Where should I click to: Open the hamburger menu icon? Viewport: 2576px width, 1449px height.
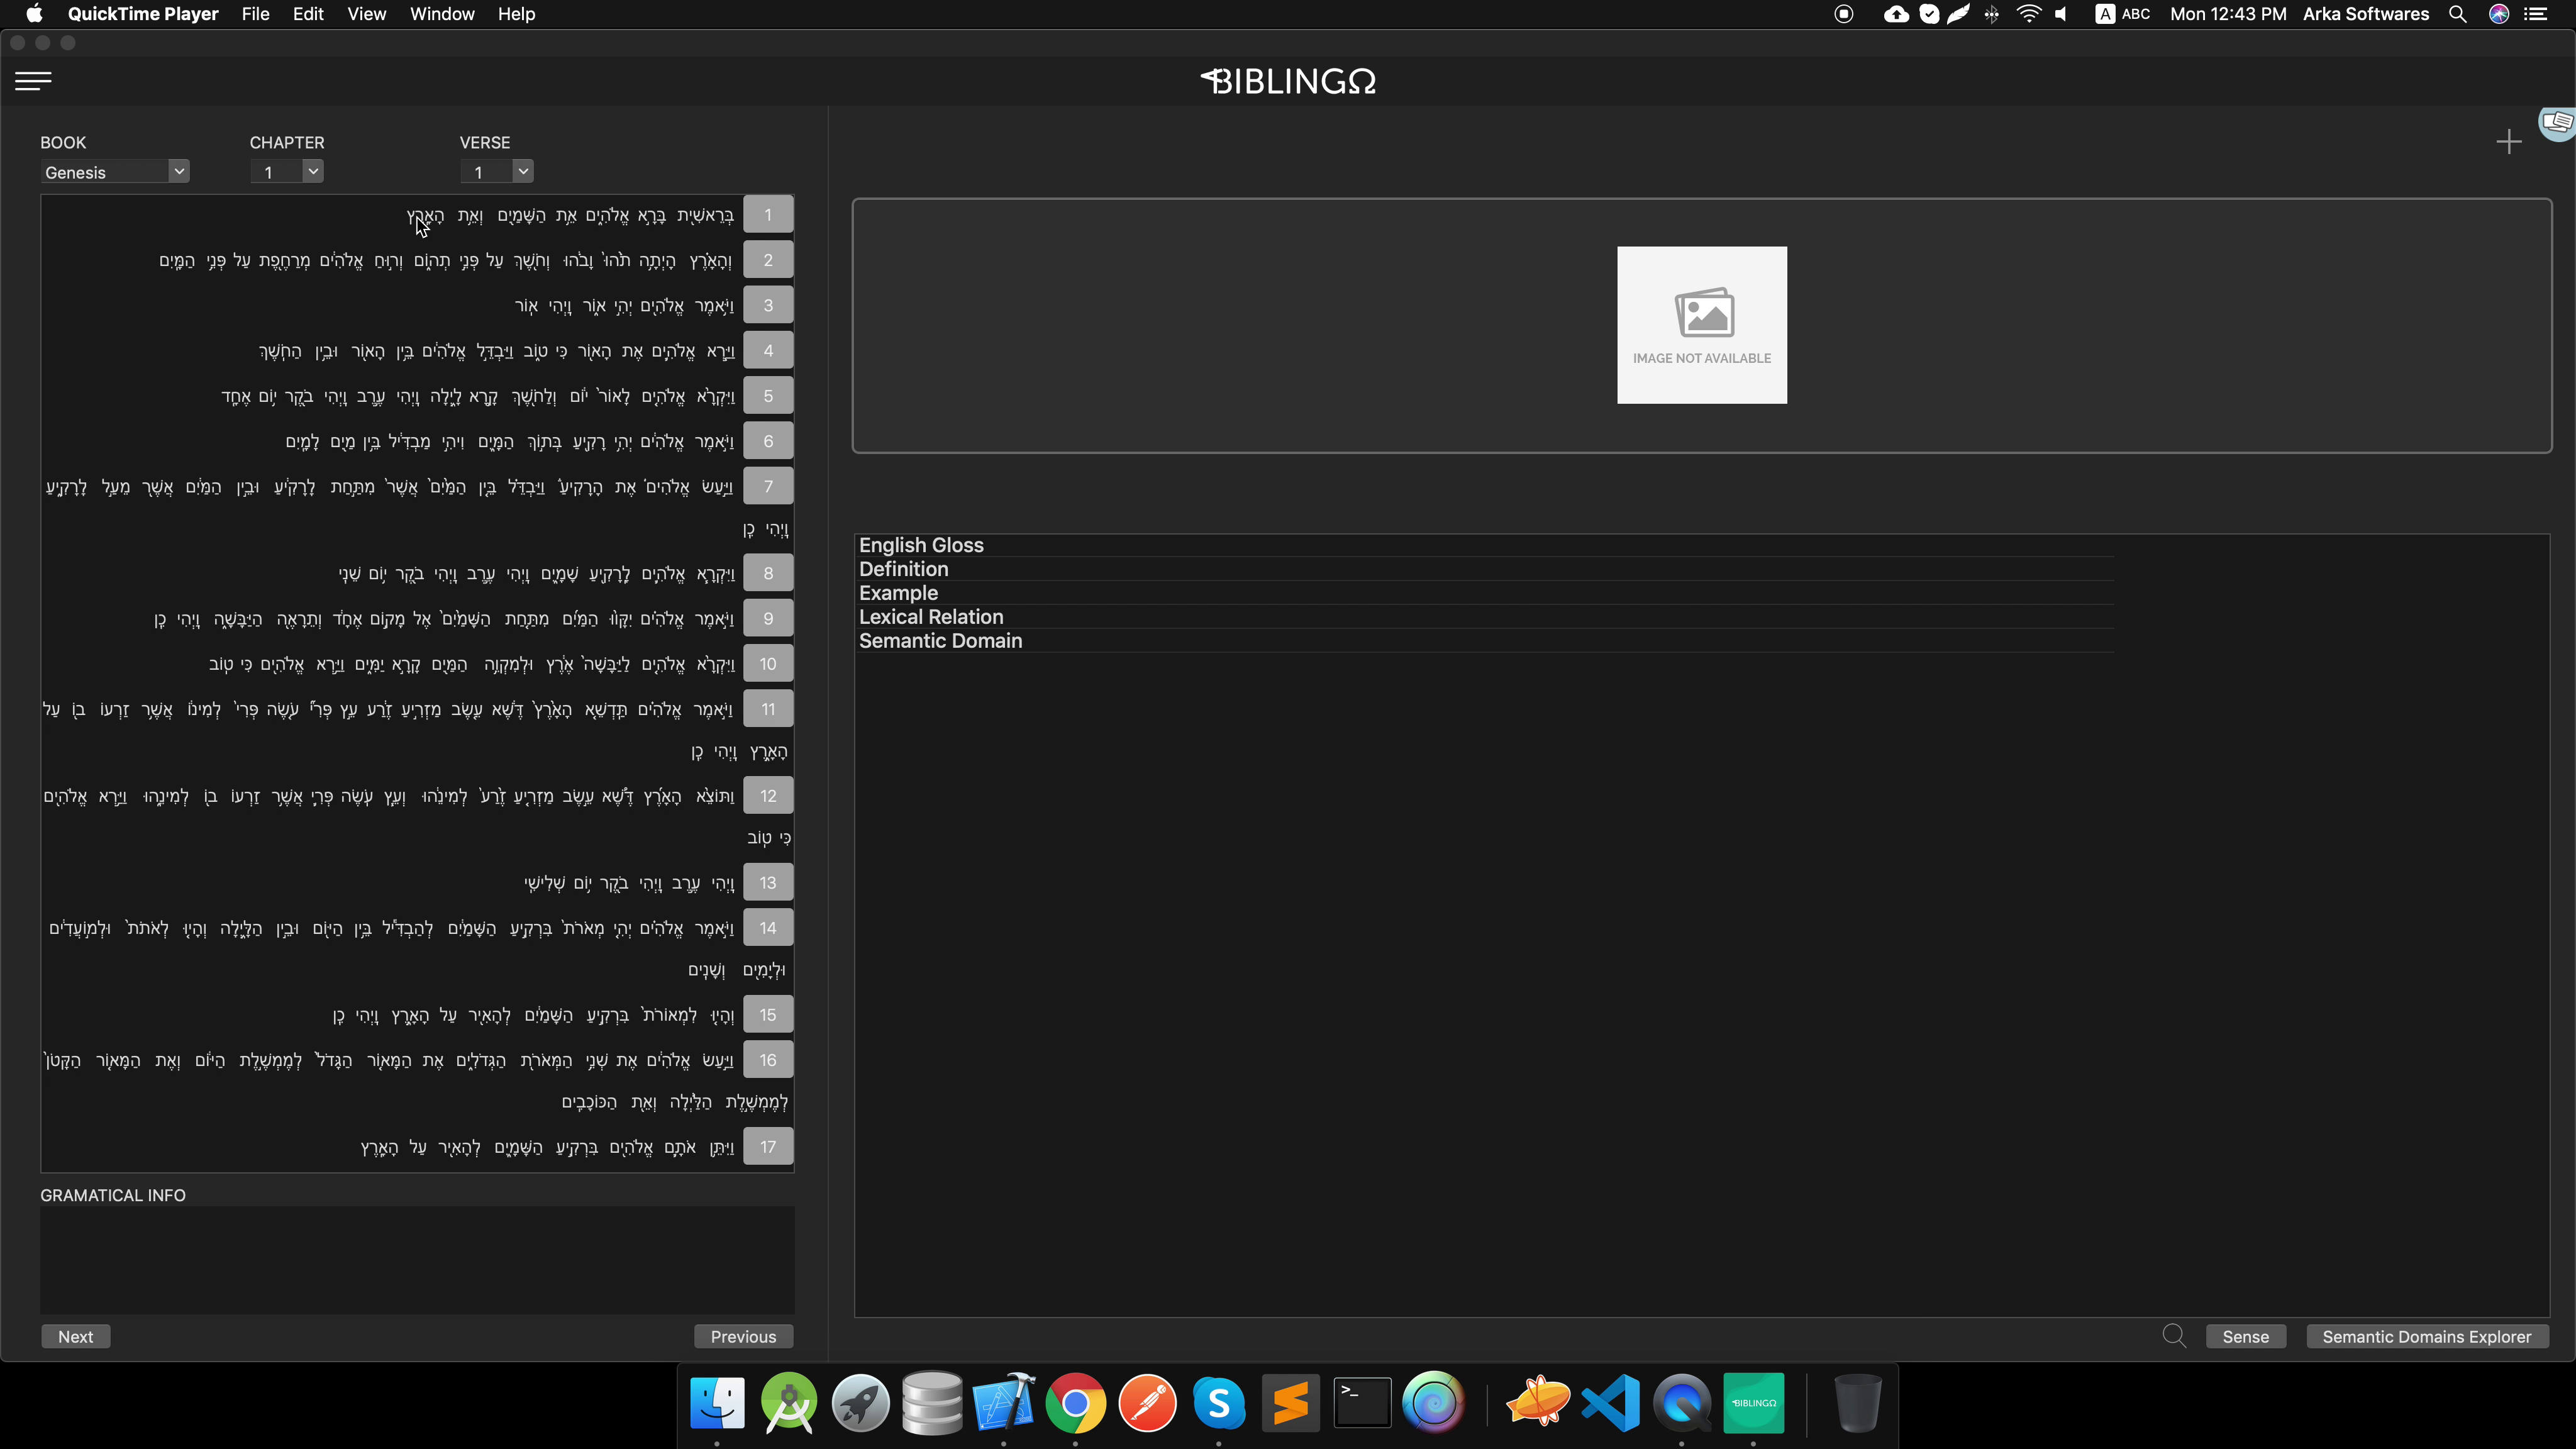click(x=33, y=81)
